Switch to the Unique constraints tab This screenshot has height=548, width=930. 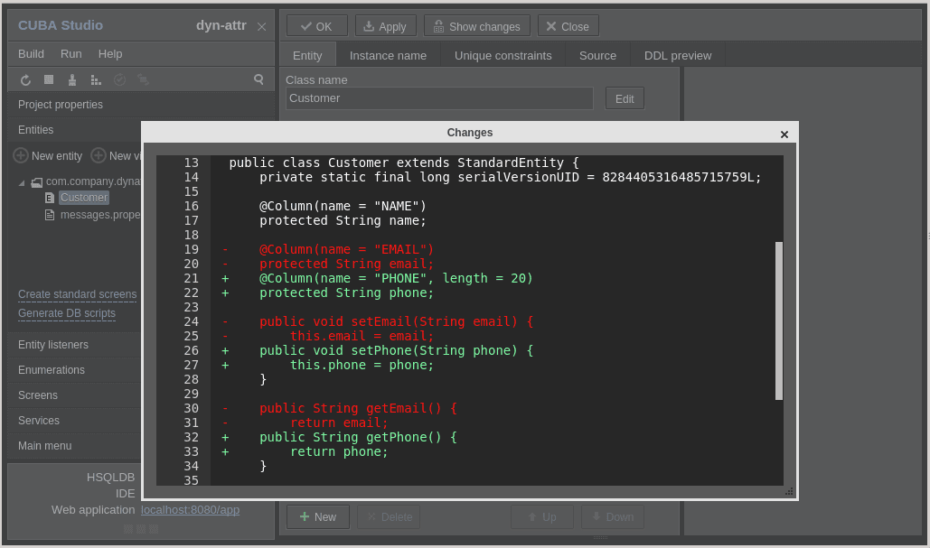tap(503, 55)
